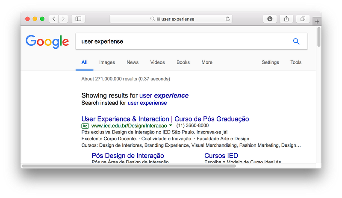Click the Safari address bar text
The width and height of the screenshot is (342, 198).
178,19
